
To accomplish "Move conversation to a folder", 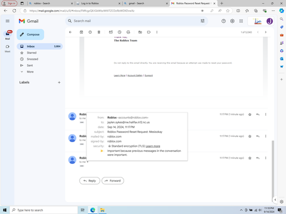I will (140, 32).
